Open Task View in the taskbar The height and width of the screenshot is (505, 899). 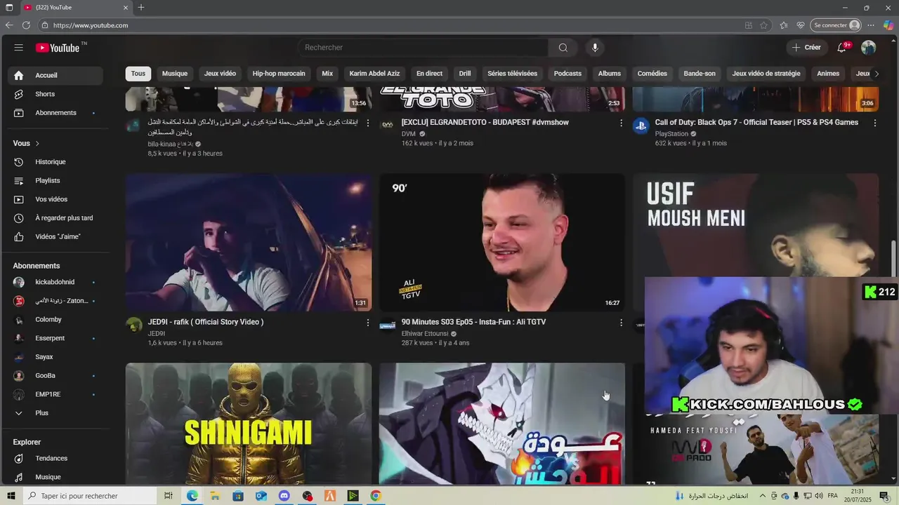click(169, 496)
